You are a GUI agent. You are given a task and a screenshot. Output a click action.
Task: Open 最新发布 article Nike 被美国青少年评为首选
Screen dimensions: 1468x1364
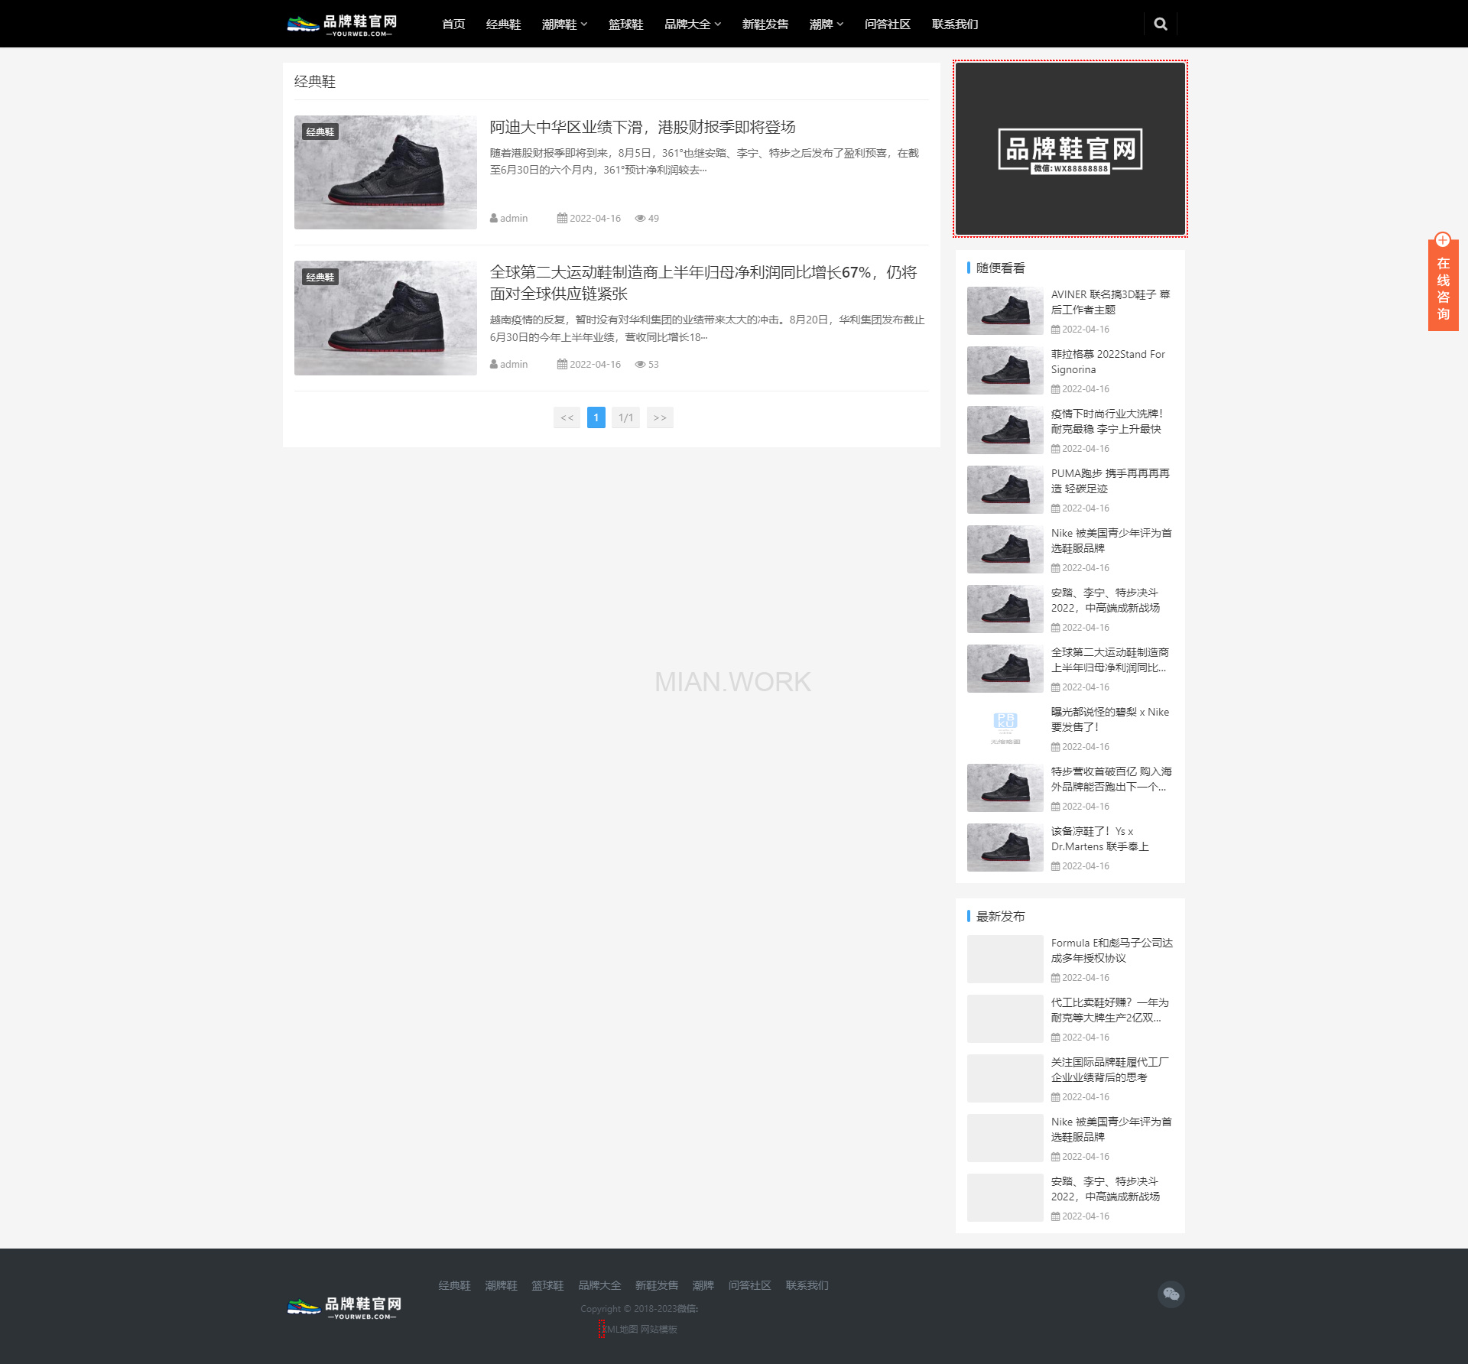[1111, 1129]
